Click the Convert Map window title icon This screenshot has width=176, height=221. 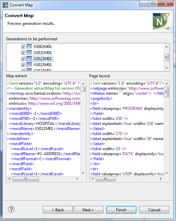[x=5, y=5]
